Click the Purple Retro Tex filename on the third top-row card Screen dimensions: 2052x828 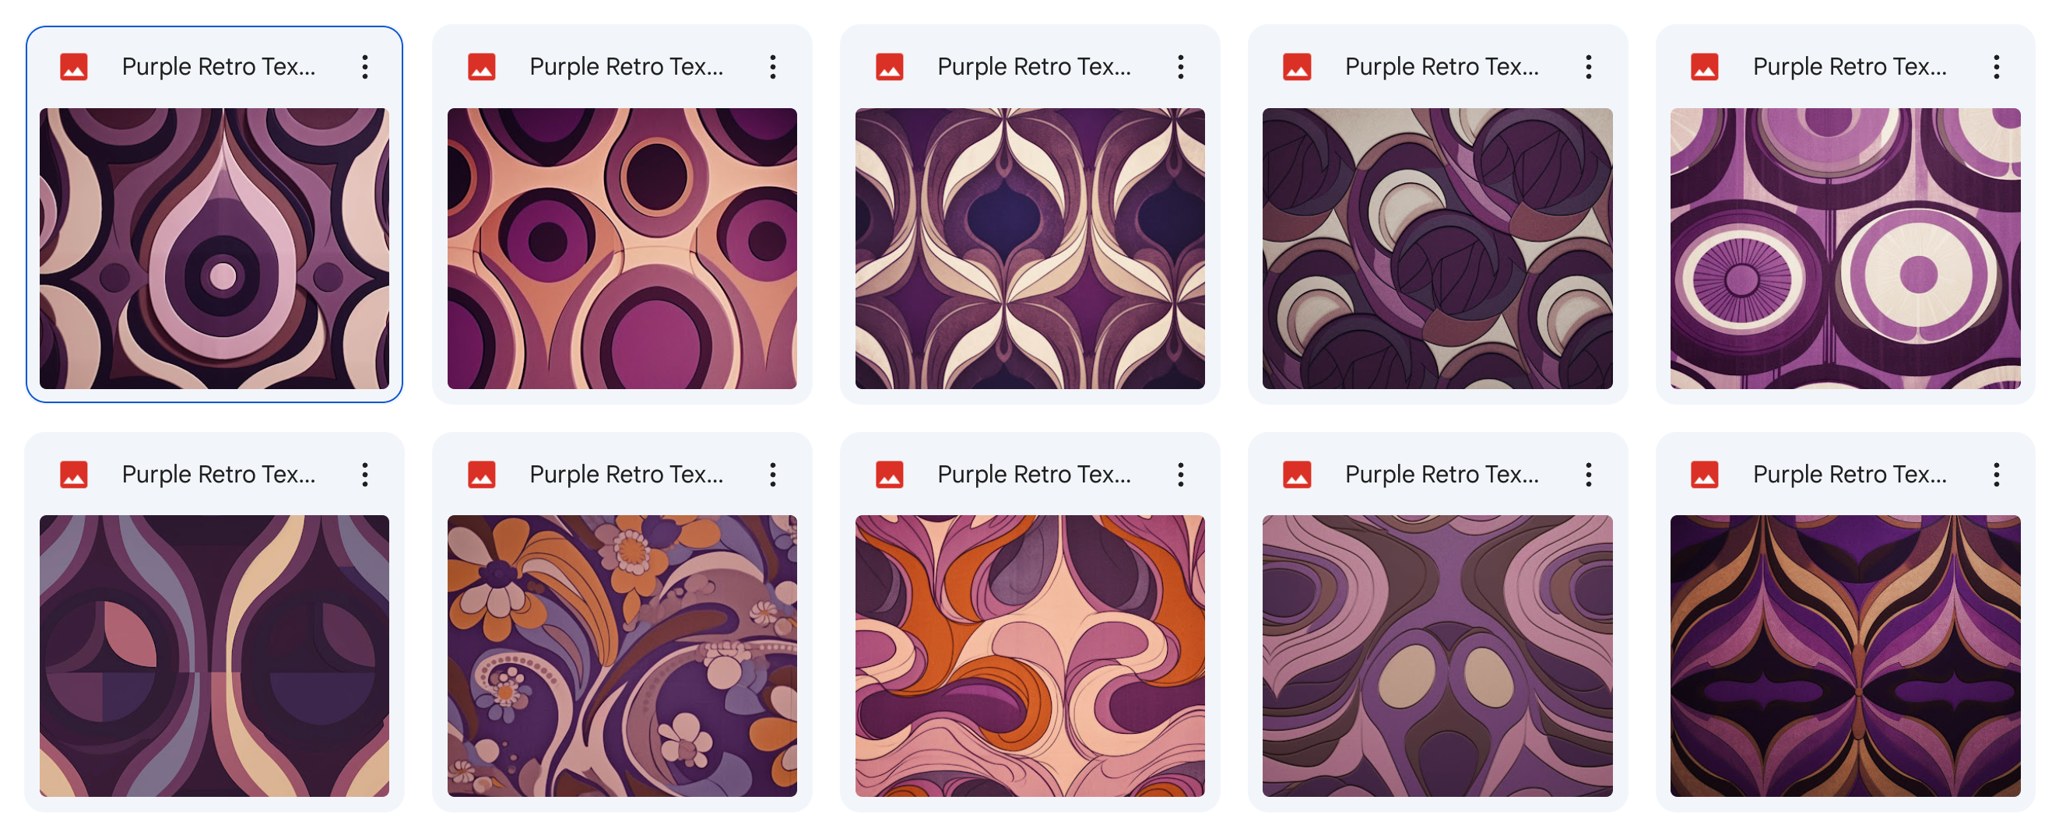point(1034,67)
